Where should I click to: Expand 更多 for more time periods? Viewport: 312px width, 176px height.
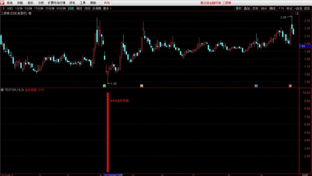pyautogui.click(x=107, y=9)
